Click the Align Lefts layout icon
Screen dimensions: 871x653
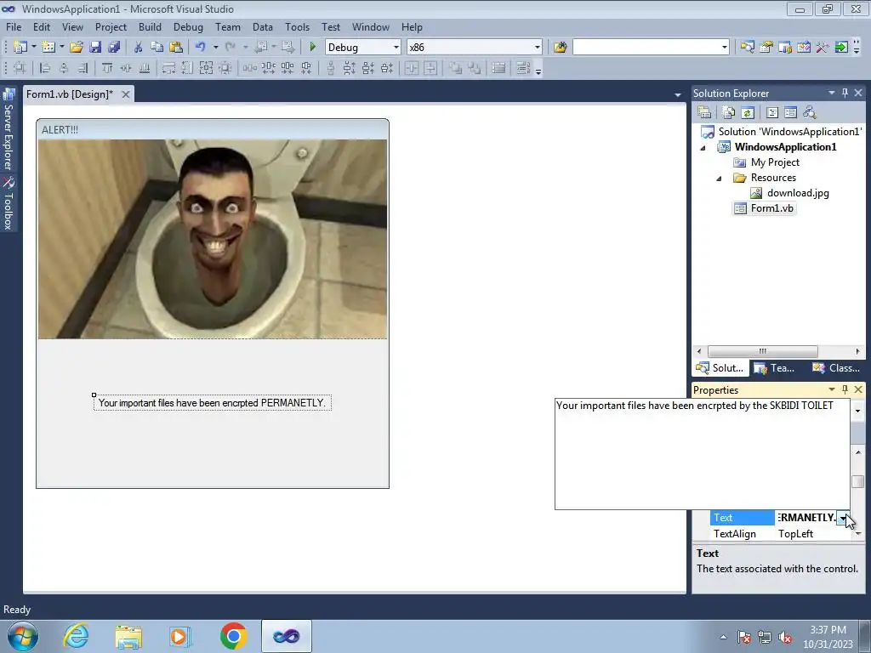pyautogui.click(x=45, y=68)
